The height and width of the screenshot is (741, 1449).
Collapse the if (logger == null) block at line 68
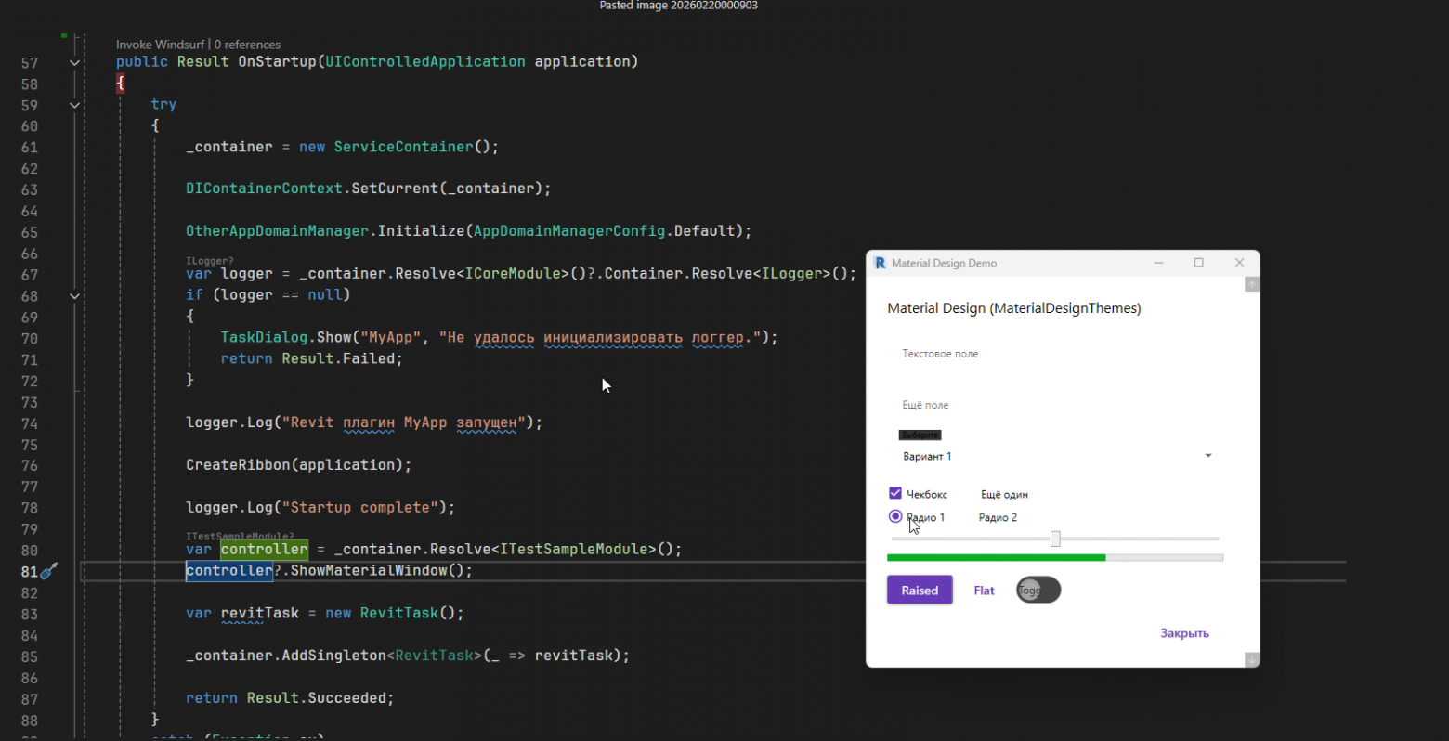[74, 296]
